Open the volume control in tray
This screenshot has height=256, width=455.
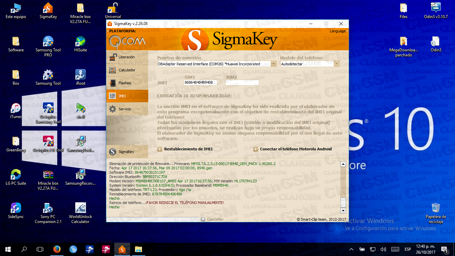383,249
